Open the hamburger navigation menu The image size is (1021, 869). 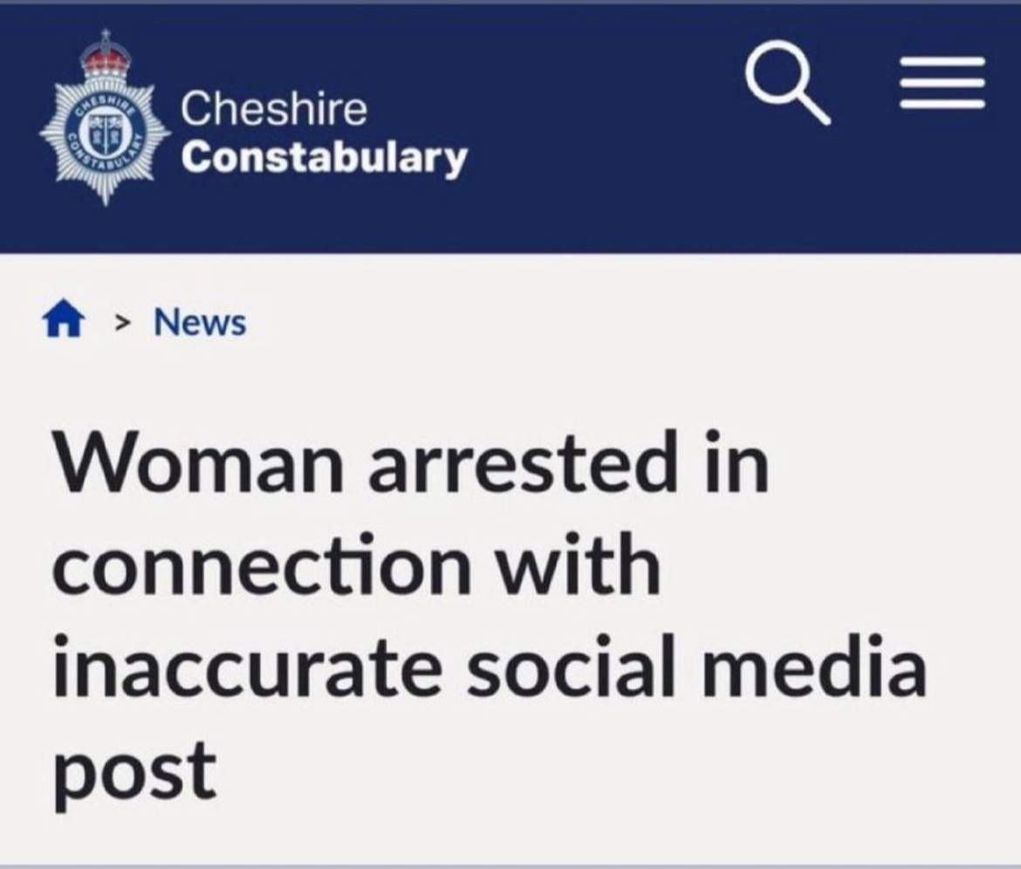point(944,84)
